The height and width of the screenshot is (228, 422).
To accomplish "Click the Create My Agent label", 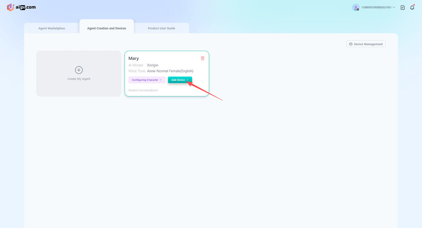I will (x=79, y=79).
